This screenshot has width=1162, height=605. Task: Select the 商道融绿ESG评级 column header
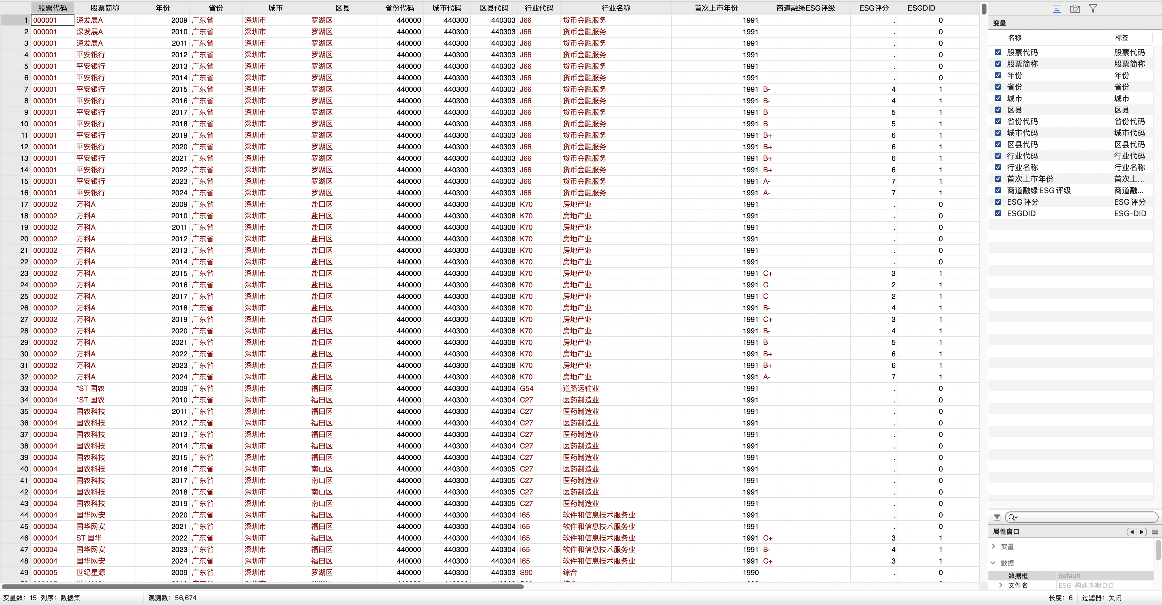[805, 8]
